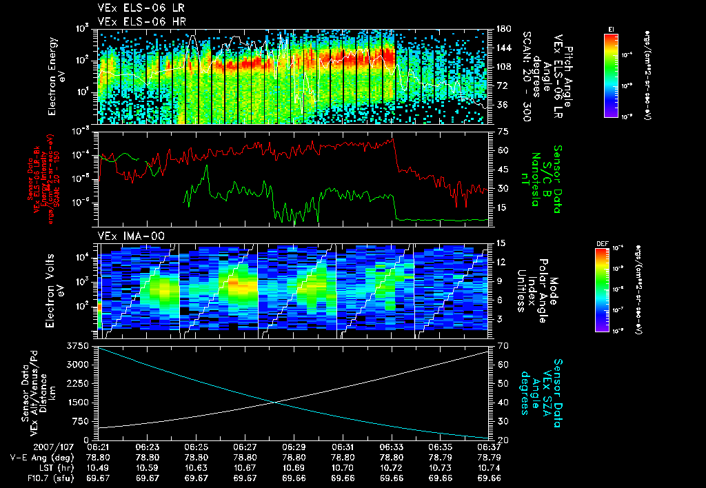
Task: Click the V-E Ang value 78.79 under 06:37
Action: click(x=490, y=458)
